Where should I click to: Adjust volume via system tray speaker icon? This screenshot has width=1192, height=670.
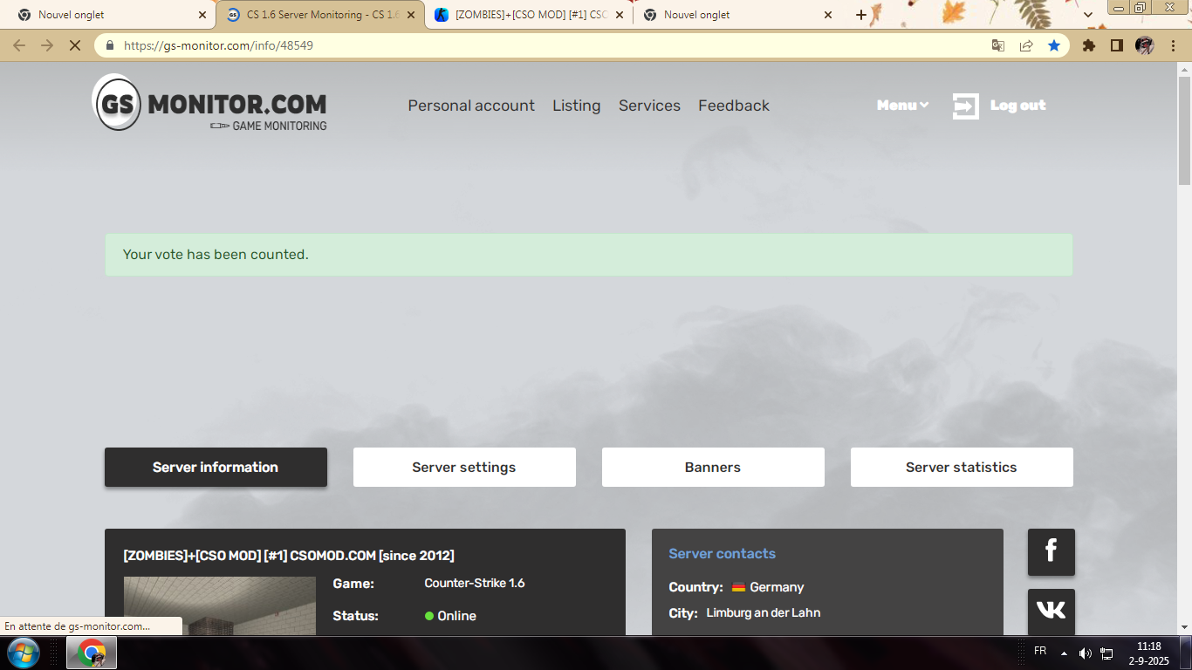tap(1085, 653)
